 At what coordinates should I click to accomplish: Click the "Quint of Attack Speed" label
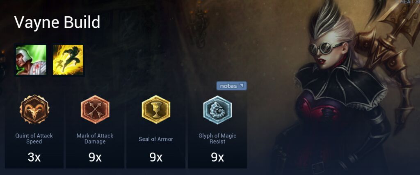(34, 139)
